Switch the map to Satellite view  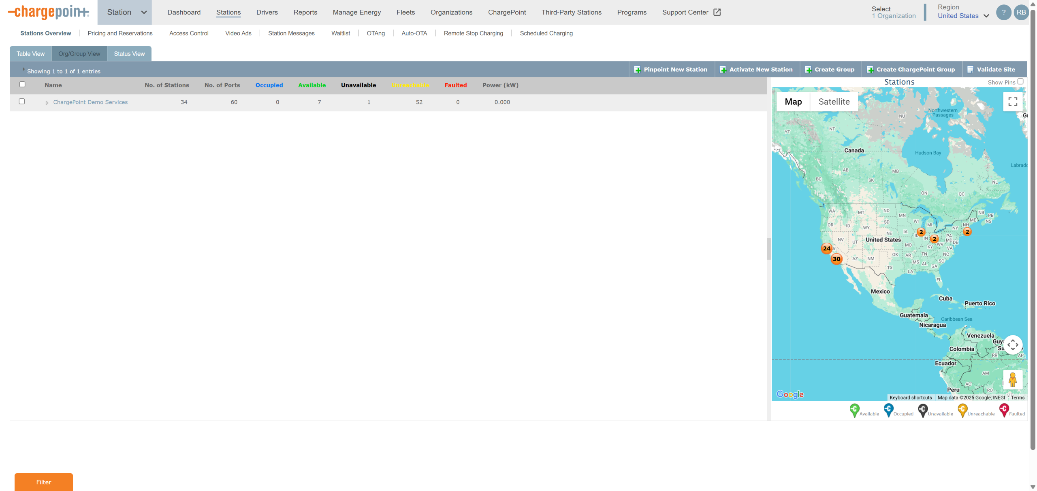point(834,102)
